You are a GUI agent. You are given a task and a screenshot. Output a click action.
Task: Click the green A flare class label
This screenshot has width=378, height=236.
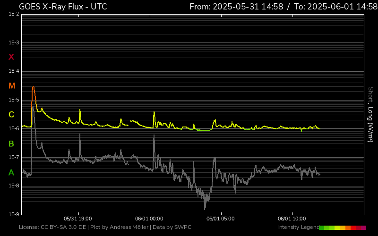tap(11, 173)
